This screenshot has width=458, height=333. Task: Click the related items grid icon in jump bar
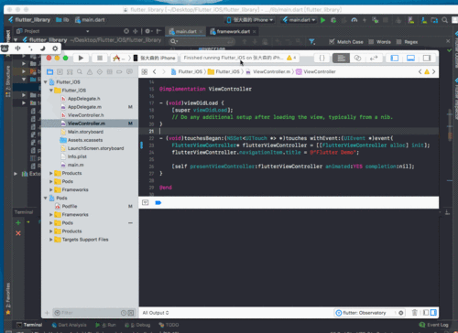pyautogui.click(x=145, y=71)
